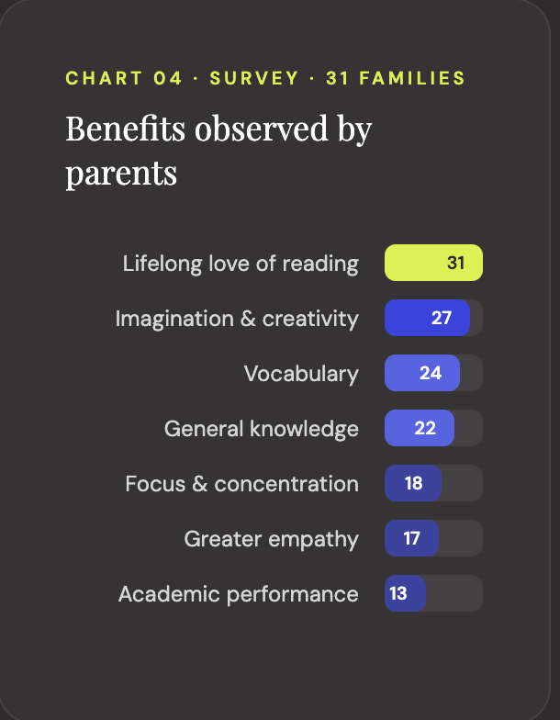Select the Academic performance bar showing 13
Screen dimensions: 560x720
click(404, 593)
